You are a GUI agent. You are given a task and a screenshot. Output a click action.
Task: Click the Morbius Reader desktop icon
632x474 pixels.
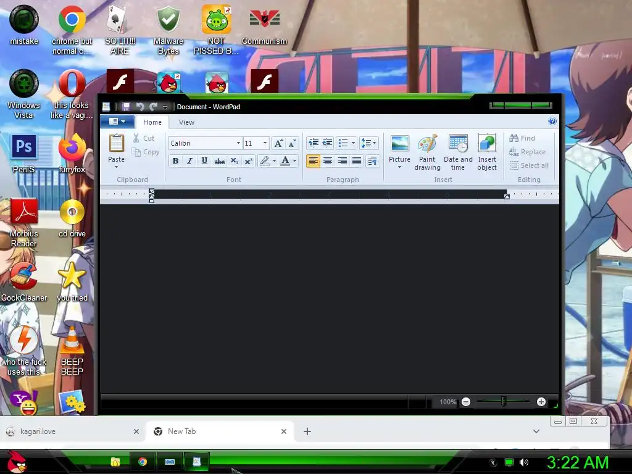tap(24, 223)
